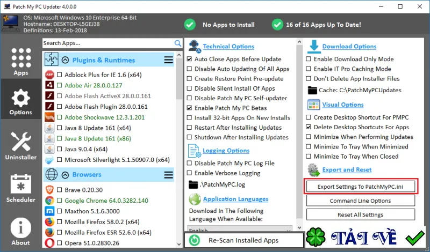Uncheck Enable Patch My PC Betas
Image resolution: width=430 pixels, height=252 pixels.
(x=189, y=108)
